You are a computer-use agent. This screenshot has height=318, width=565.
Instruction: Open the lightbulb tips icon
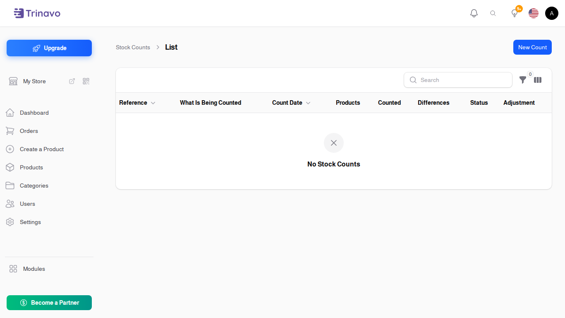[x=515, y=13]
